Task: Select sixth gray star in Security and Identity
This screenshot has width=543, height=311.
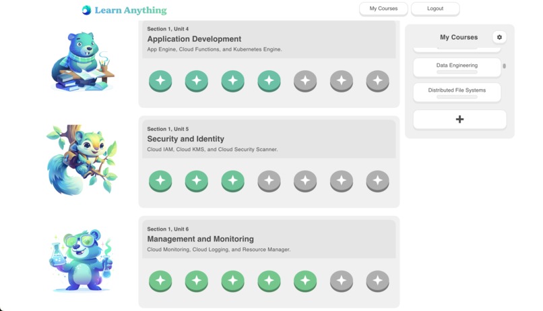Action: (x=342, y=181)
